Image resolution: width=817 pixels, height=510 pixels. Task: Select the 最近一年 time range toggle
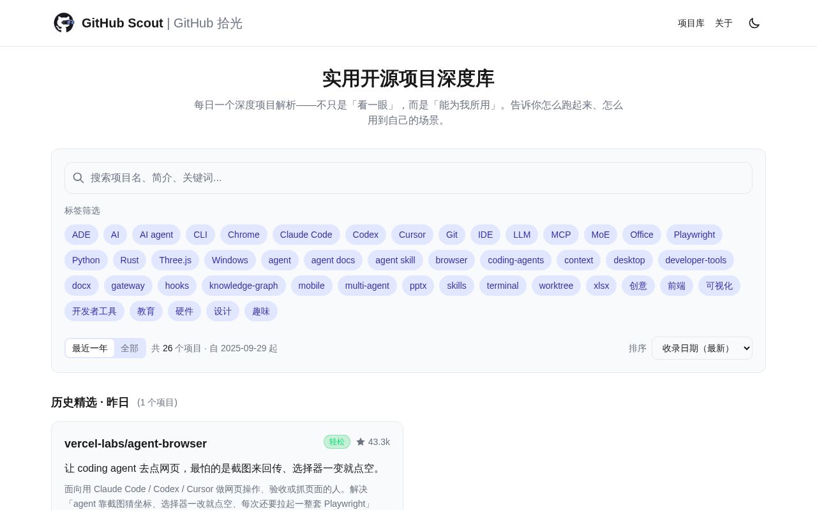[90, 348]
